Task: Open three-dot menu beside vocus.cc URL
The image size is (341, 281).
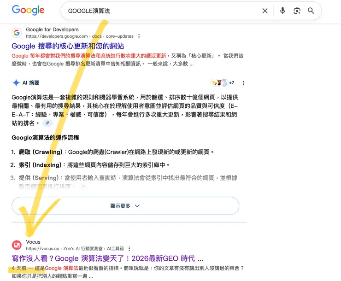Action: coord(129,249)
